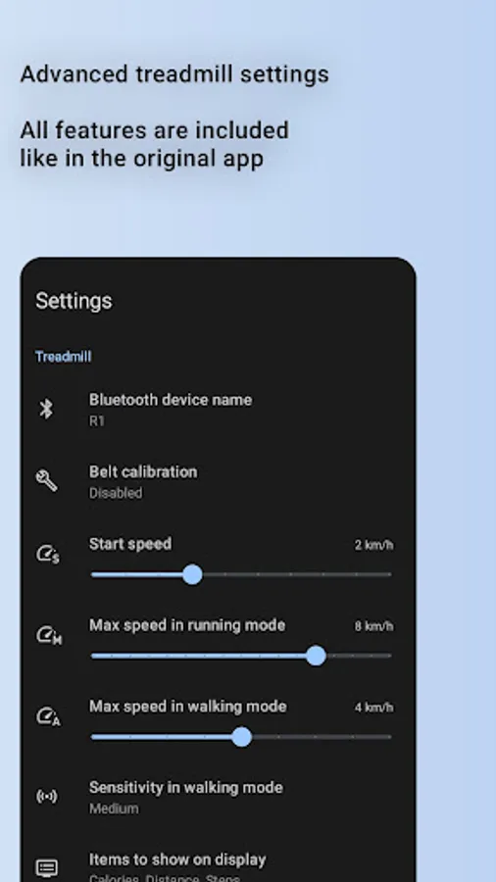496x882 pixels.
Task: Select the Treadmill section header
Action: (63, 357)
